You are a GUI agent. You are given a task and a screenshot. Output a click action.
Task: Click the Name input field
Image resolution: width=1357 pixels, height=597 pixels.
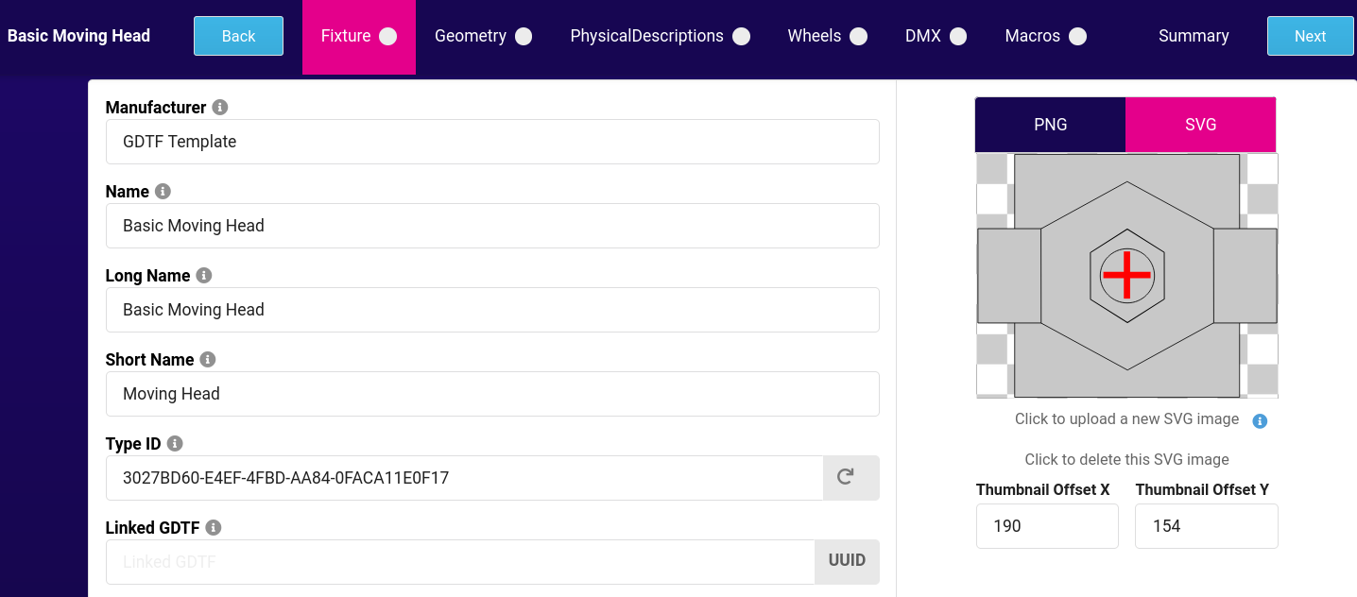[x=492, y=226]
